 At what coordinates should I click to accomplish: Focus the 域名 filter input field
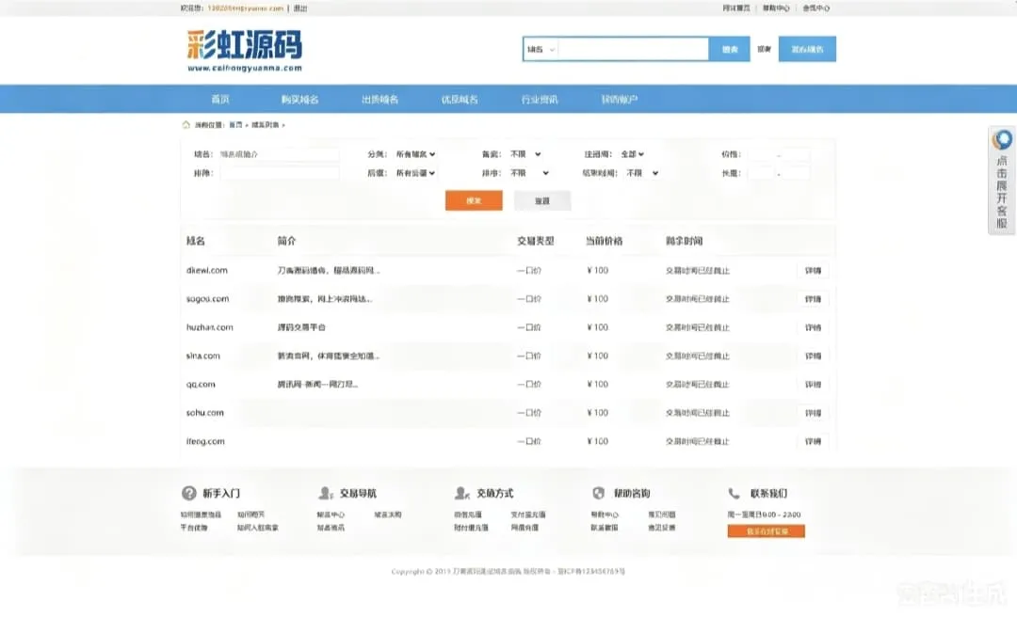[279, 154]
